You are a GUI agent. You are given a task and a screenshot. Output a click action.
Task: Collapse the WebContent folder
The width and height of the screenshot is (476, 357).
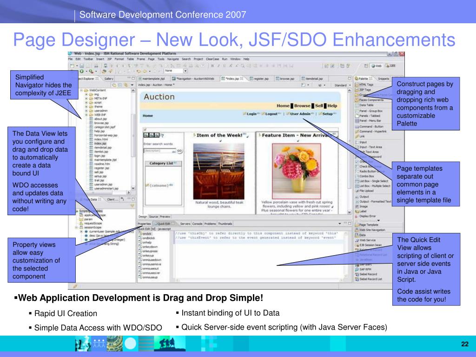(x=81, y=90)
